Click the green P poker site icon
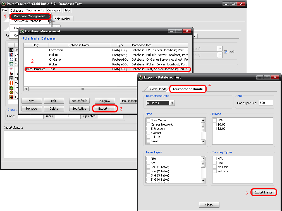Viewport: 282px width, 211px height. [11, 88]
